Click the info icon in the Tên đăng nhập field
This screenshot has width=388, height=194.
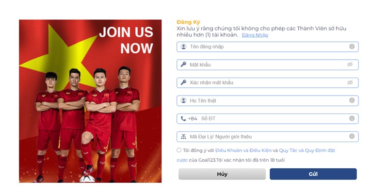[x=352, y=47]
